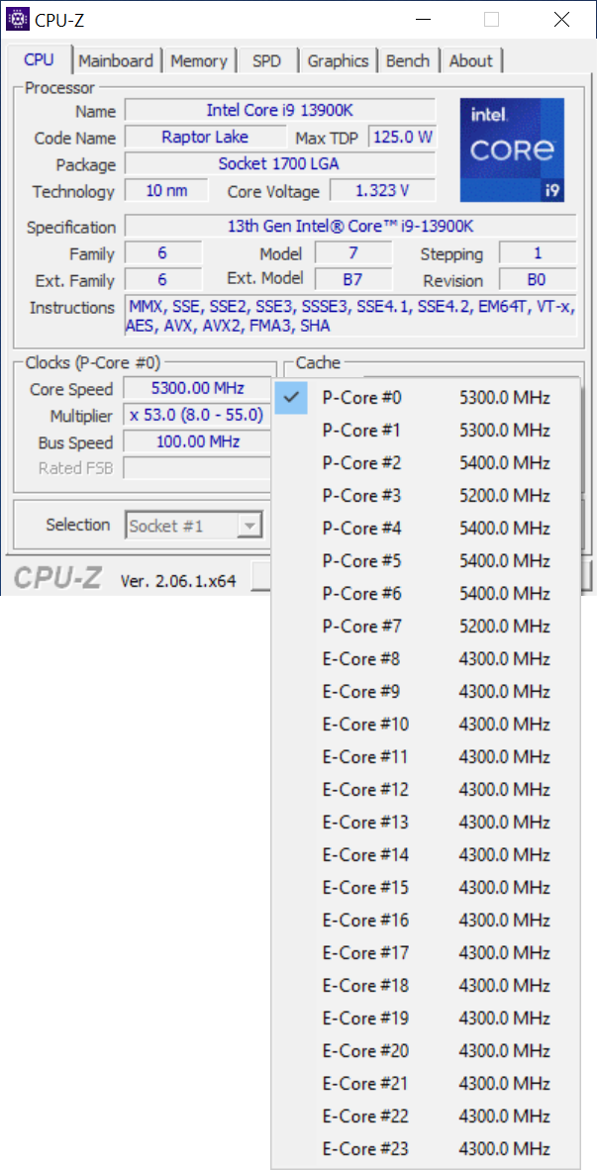Pick E-Core #23 in the list

(x=426, y=1147)
